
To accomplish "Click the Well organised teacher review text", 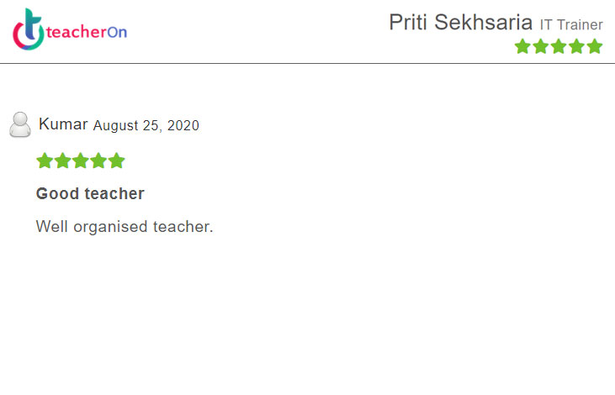I will (x=125, y=227).
